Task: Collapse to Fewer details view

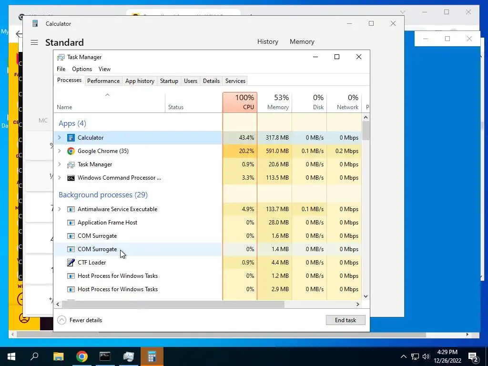Action: point(80,320)
